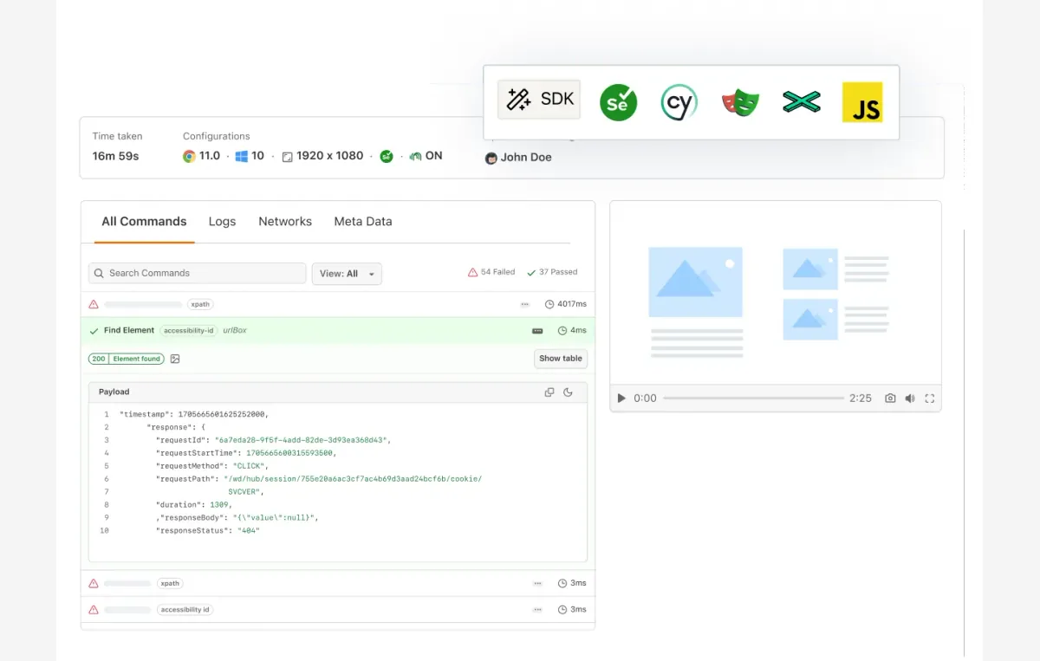Viewport: 1040px width, 661px height.
Task: Click the Windows OS icon in Configurations
Action: [242, 157]
